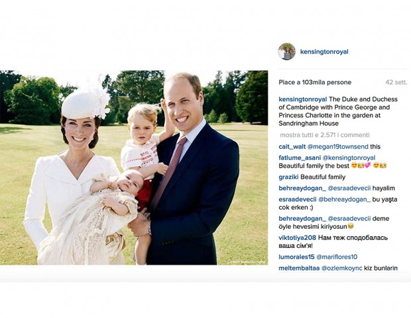
Task: Expand all 2.571 comments
Action: [325, 135]
